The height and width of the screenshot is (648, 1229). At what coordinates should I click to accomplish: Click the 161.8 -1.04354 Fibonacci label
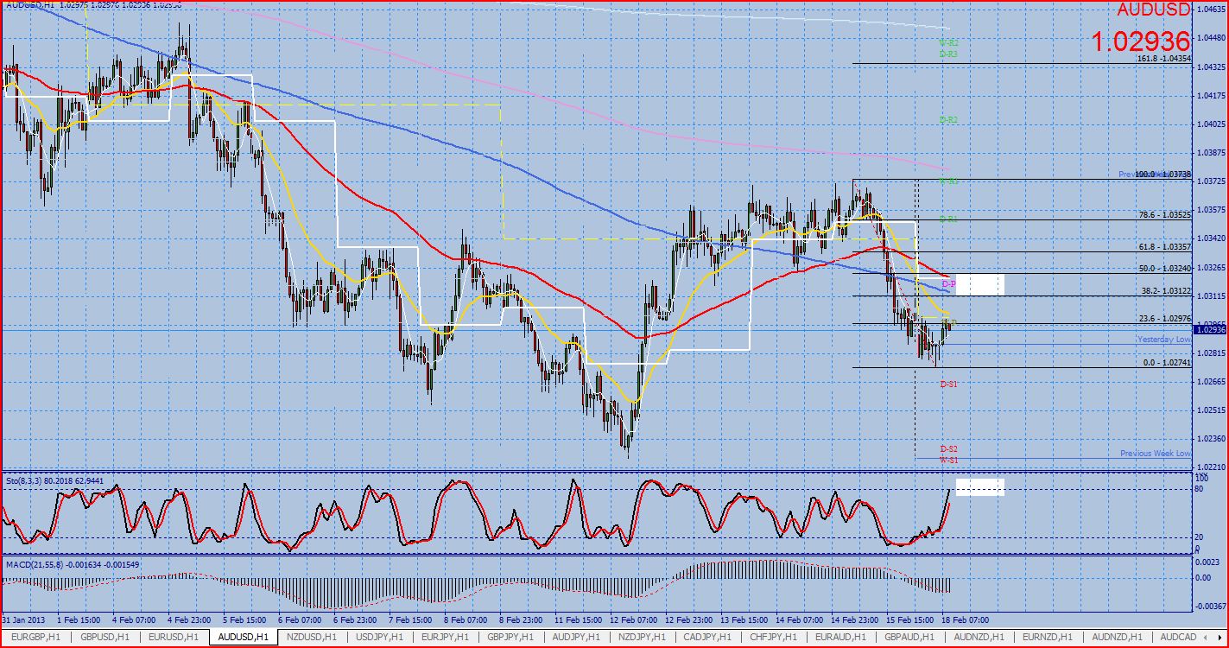point(1165,58)
